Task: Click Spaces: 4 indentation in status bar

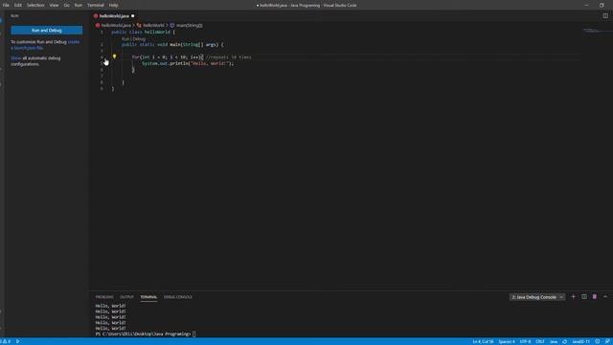Action: coord(507,341)
